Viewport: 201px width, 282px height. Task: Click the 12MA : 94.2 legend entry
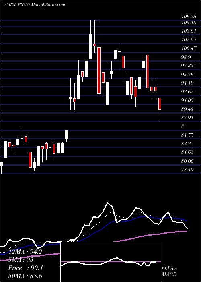coord(25,252)
